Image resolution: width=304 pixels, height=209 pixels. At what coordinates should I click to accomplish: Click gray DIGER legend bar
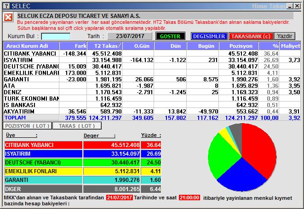point(43,189)
